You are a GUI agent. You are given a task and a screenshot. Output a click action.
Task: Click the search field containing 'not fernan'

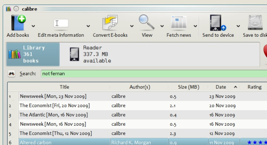154,73
